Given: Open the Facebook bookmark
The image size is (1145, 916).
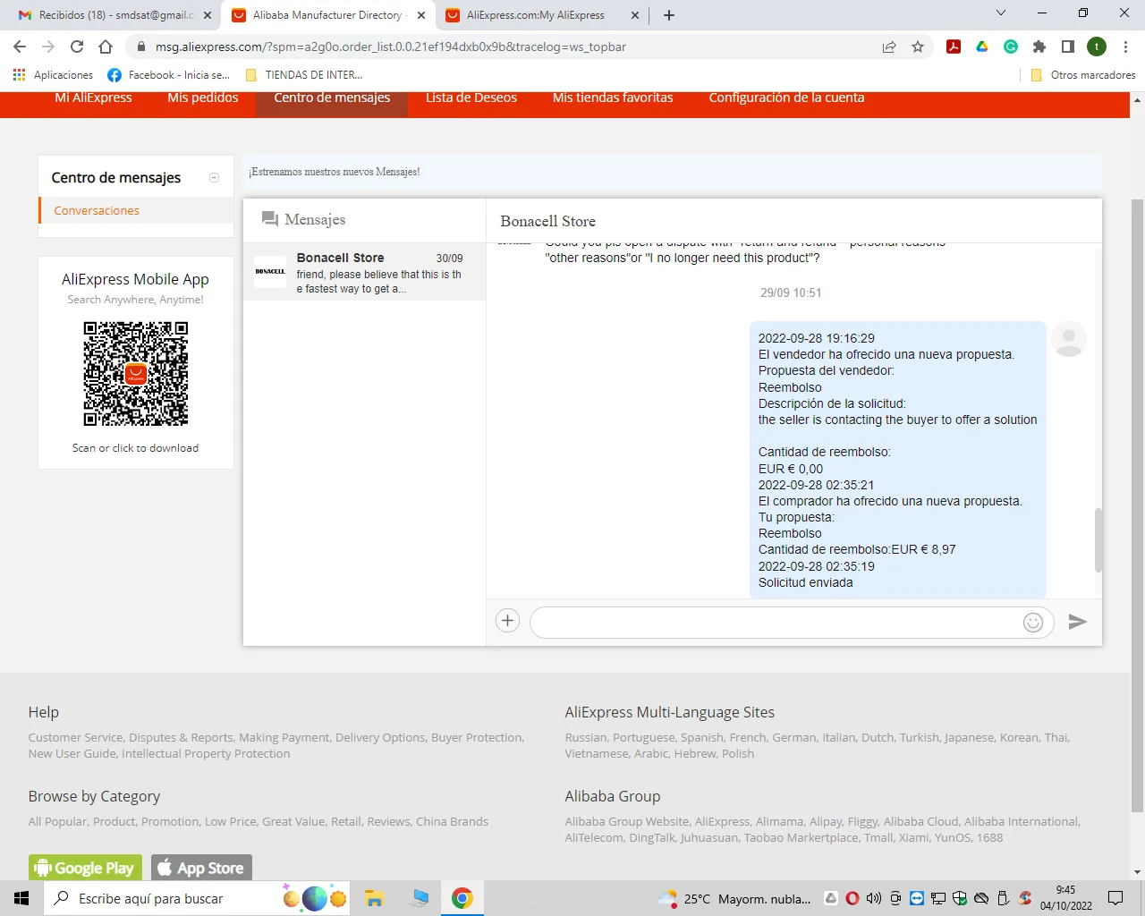Looking at the screenshot, I should point(169,75).
